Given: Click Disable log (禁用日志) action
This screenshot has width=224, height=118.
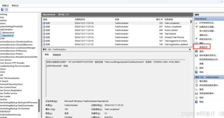Looking at the screenshot, I should [x=203, y=47].
